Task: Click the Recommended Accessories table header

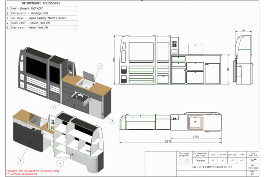Action: point(38,3)
